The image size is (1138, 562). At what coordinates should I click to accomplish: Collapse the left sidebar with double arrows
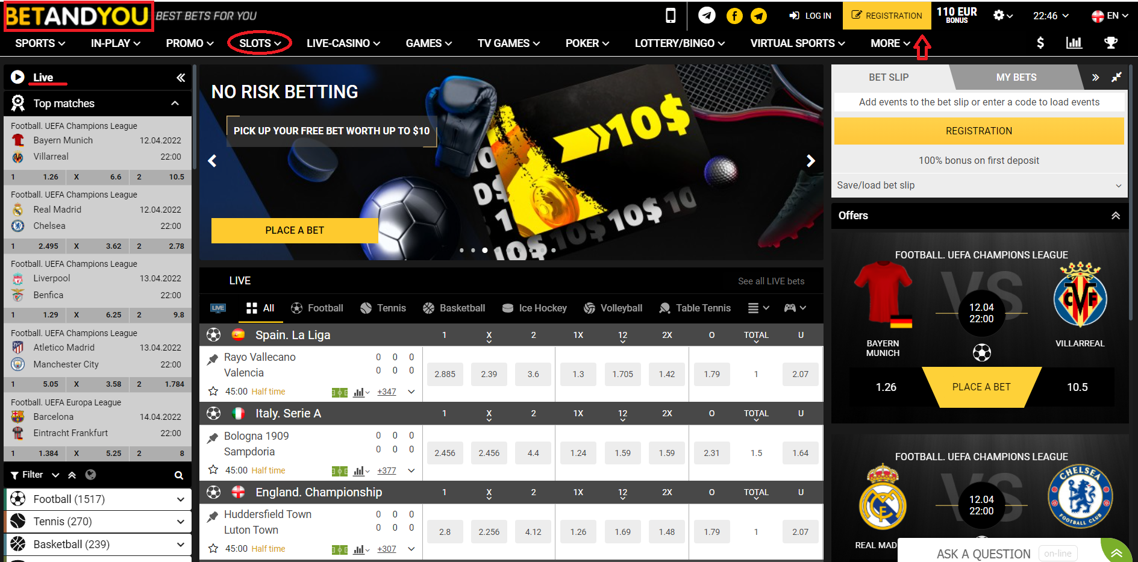(181, 78)
